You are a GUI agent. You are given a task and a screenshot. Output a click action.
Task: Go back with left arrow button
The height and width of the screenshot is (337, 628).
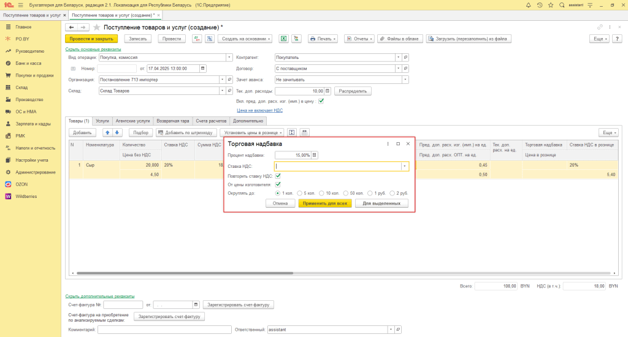click(x=71, y=27)
